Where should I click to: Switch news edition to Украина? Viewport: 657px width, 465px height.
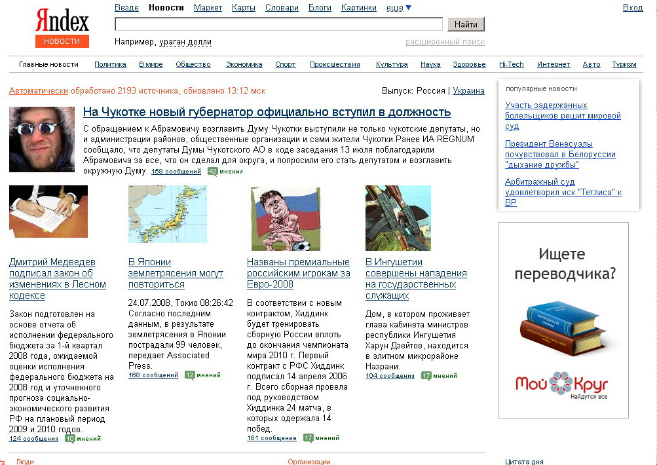click(468, 91)
